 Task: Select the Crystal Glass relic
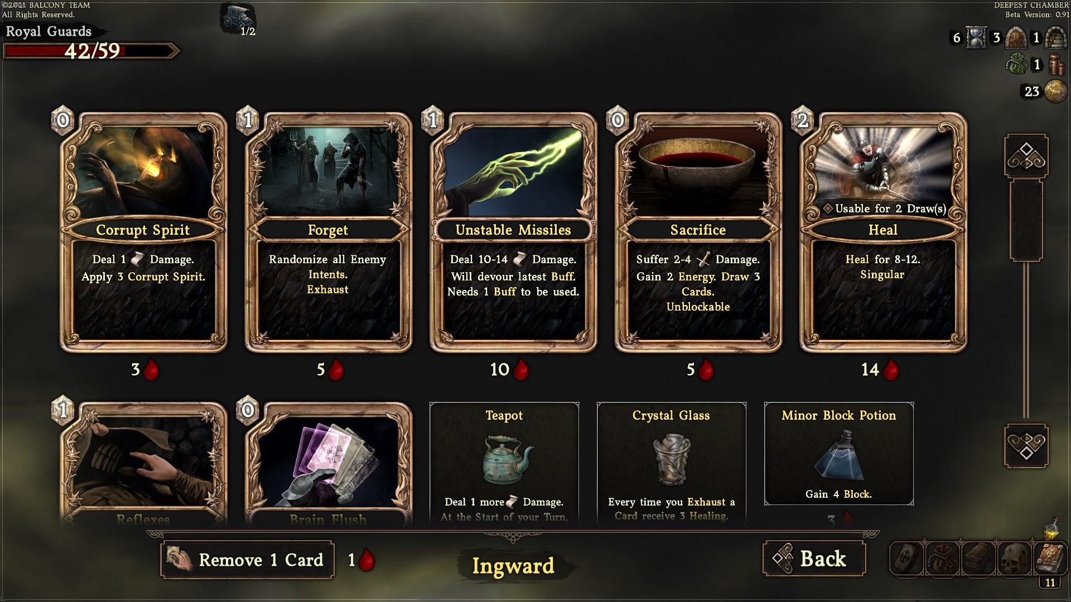pyautogui.click(x=671, y=464)
